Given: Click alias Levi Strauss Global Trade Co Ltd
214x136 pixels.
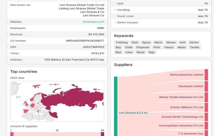Looking at the screenshot, I should 82,5.
